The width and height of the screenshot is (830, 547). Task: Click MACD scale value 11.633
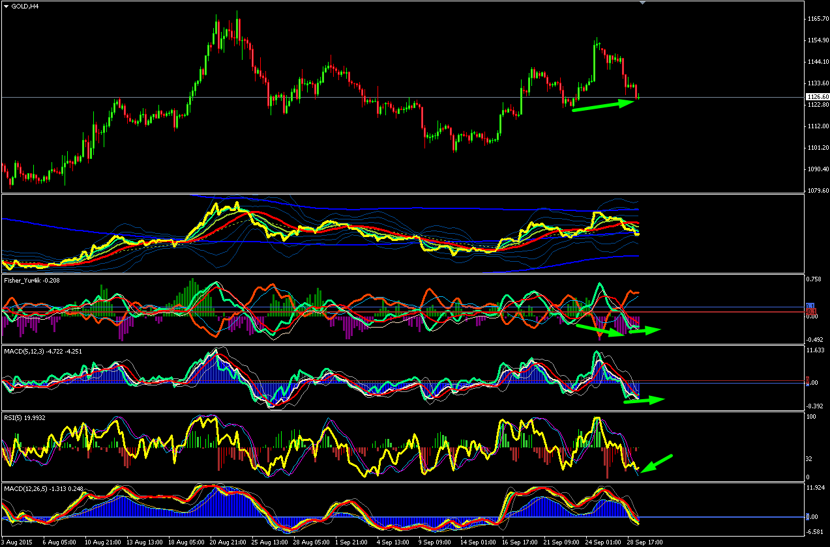click(x=816, y=350)
